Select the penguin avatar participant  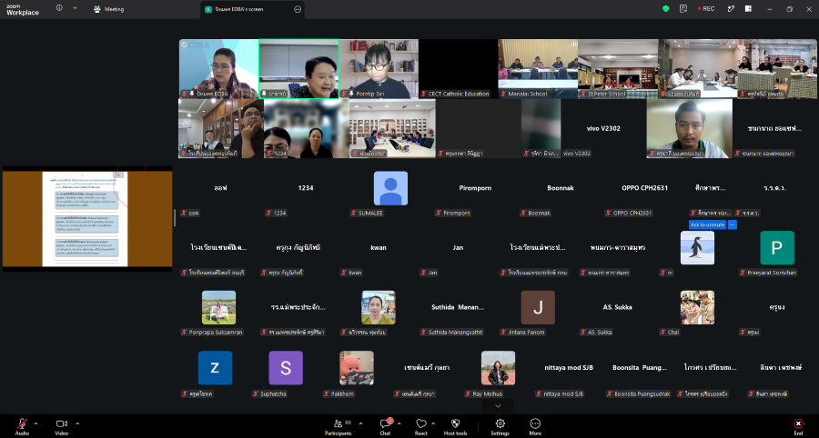[x=697, y=248]
